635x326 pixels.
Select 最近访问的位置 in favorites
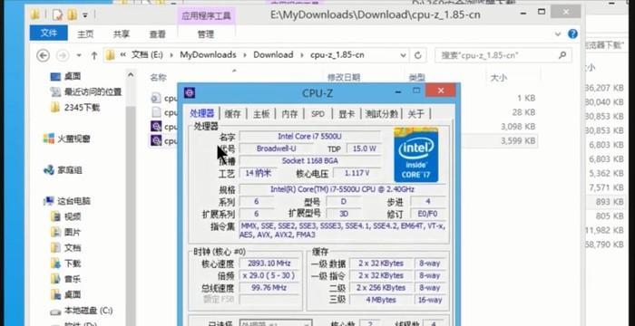tap(86, 91)
